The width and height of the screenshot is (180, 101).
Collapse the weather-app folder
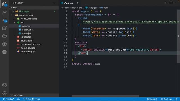34,15
